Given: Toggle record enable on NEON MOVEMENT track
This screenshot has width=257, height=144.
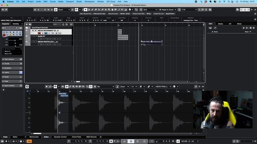Looking at the screenshot, I should (x=39, y=33).
